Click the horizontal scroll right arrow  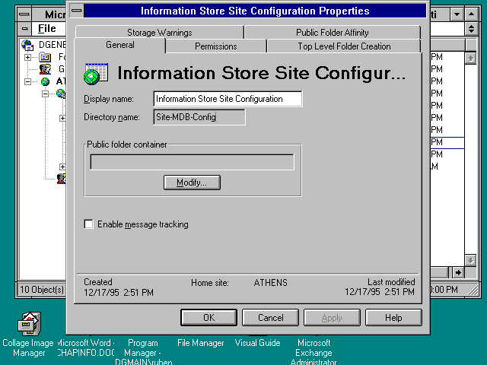[x=458, y=273]
